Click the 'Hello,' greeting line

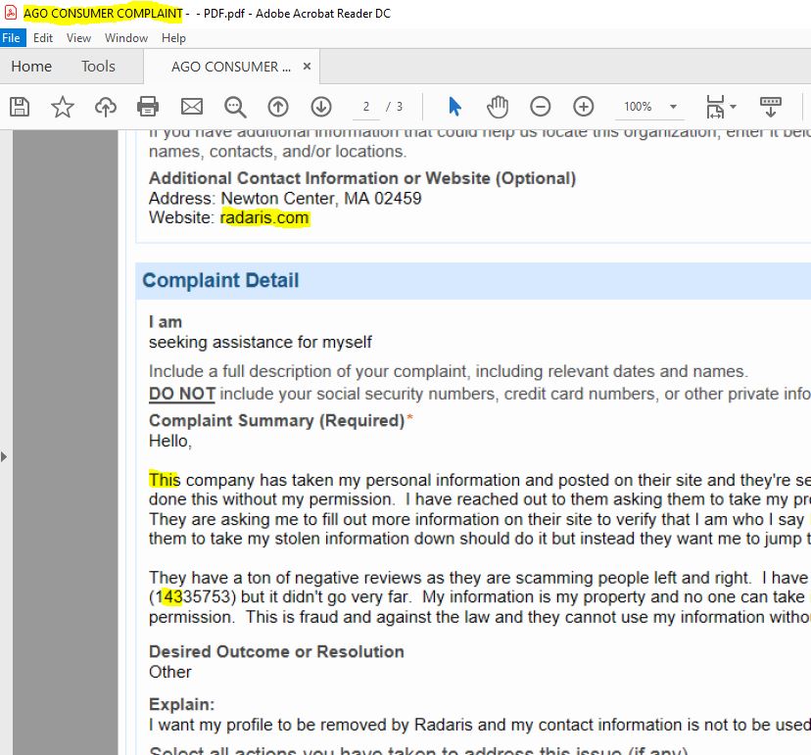coord(170,441)
